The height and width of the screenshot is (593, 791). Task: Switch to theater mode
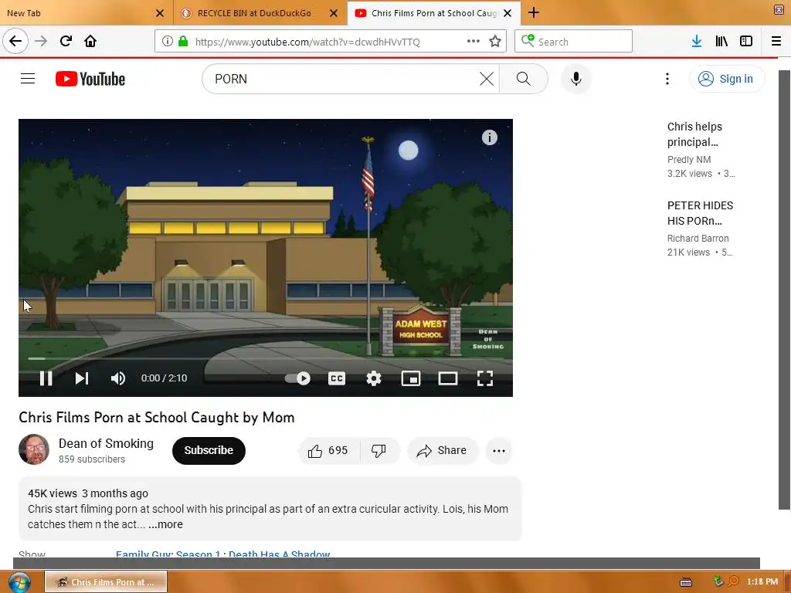click(x=447, y=378)
